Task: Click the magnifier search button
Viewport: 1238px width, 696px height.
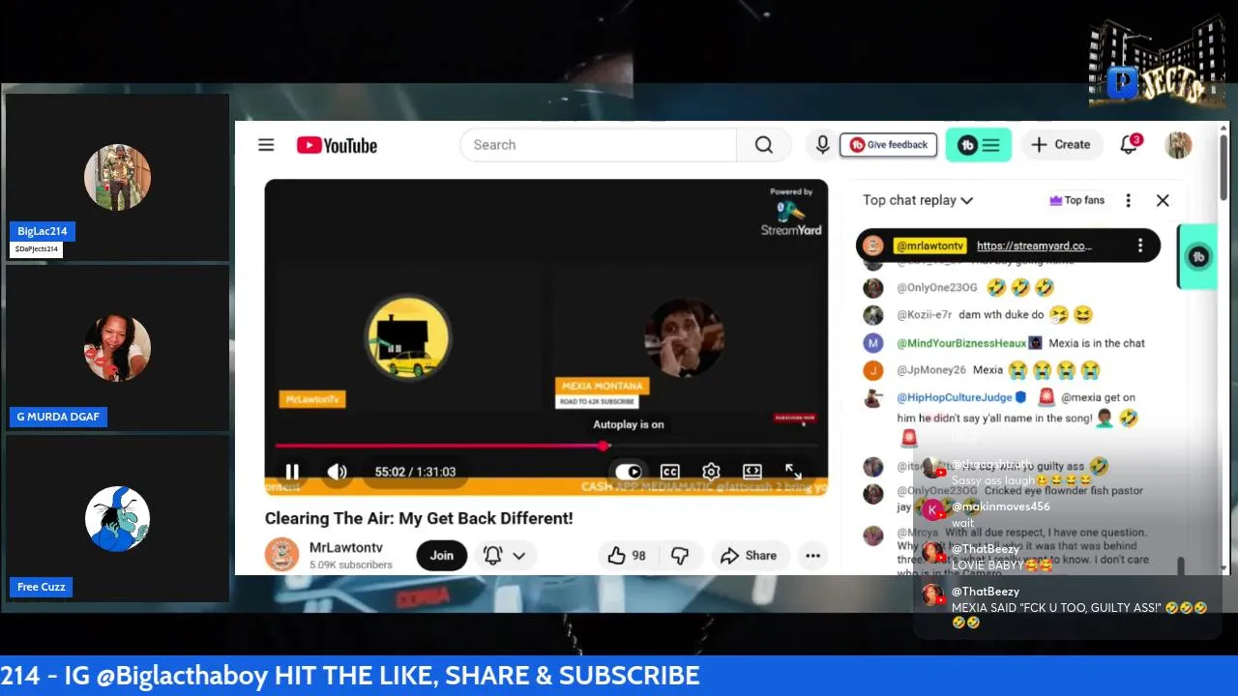Action: tap(764, 145)
